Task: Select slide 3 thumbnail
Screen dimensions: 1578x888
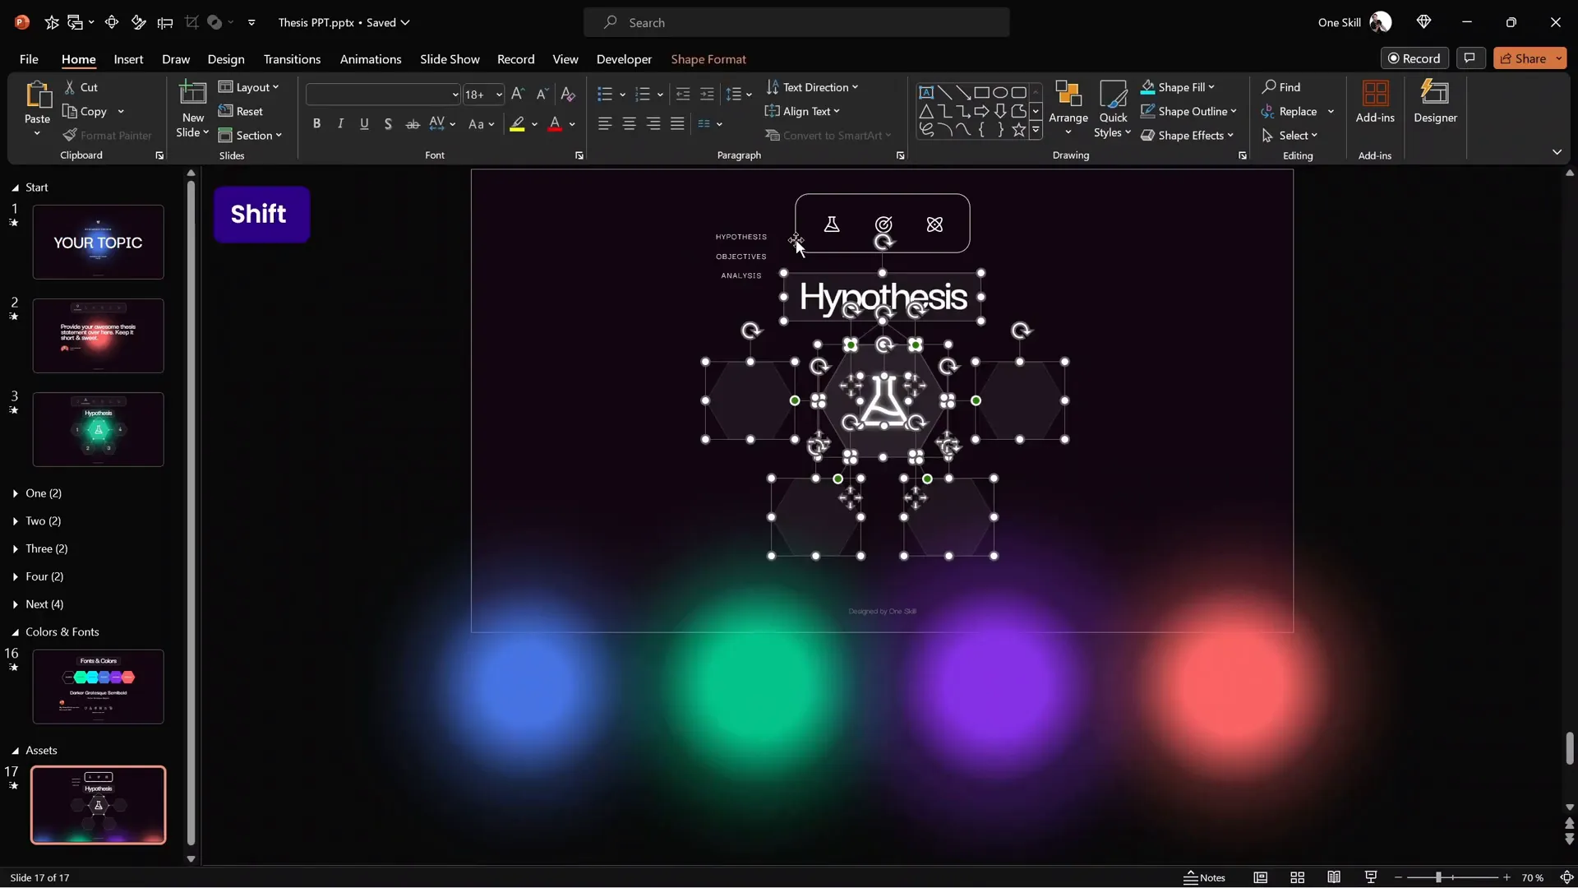Action: click(x=98, y=429)
